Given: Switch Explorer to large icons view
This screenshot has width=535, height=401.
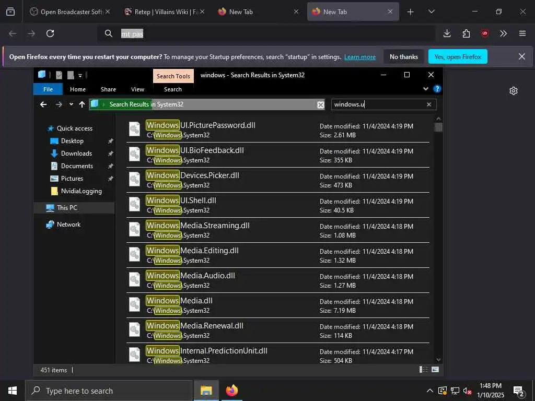Looking at the screenshot, I should 435,370.
